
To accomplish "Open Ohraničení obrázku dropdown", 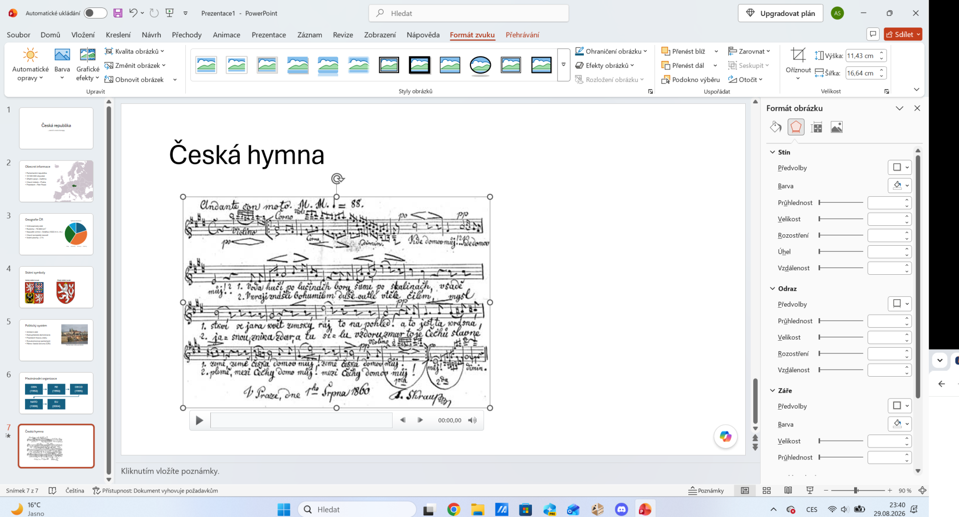I will coord(611,51).
